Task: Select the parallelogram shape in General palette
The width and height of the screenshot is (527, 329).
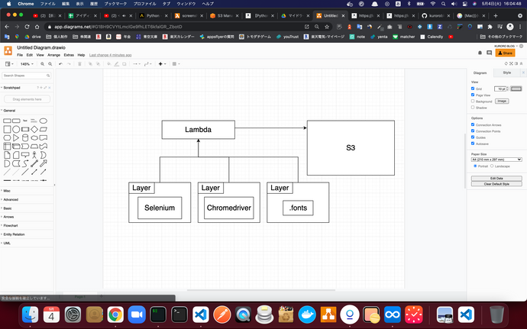Action: click(44, 129)
